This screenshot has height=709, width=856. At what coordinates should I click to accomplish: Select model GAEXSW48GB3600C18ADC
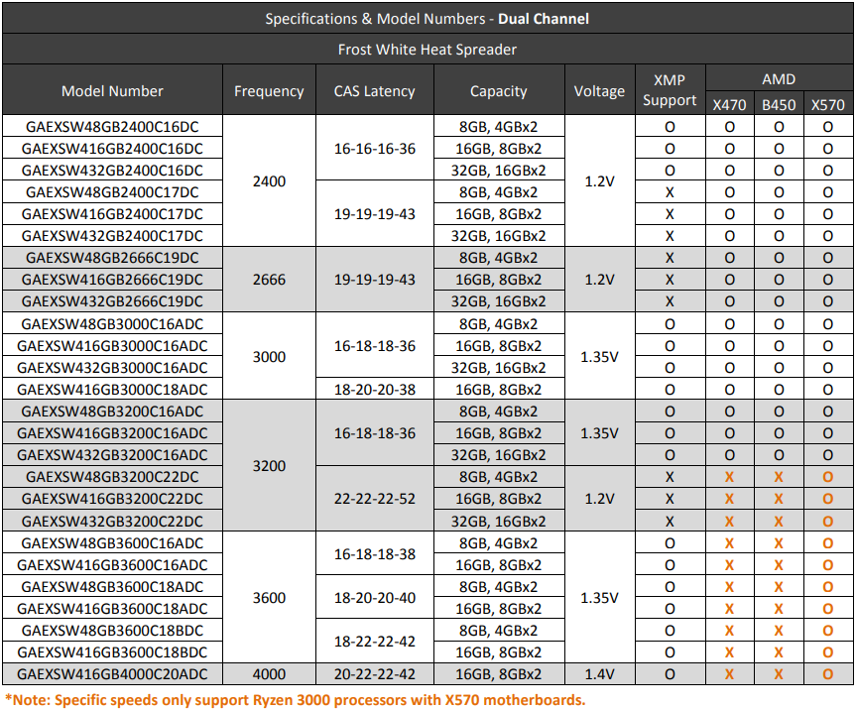coord(112,587)
